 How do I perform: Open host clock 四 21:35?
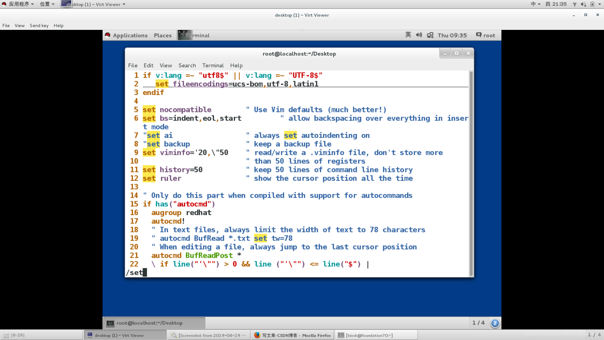pyautogui.click(x=556, y=4)
